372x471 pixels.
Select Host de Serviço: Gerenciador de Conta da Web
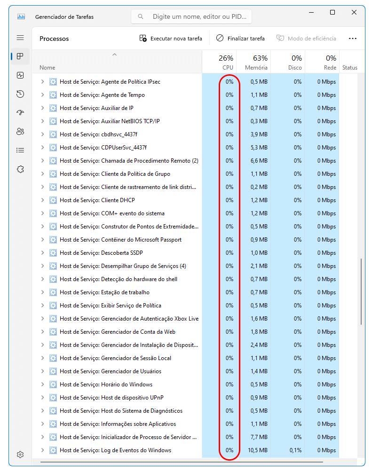(185, 332)
